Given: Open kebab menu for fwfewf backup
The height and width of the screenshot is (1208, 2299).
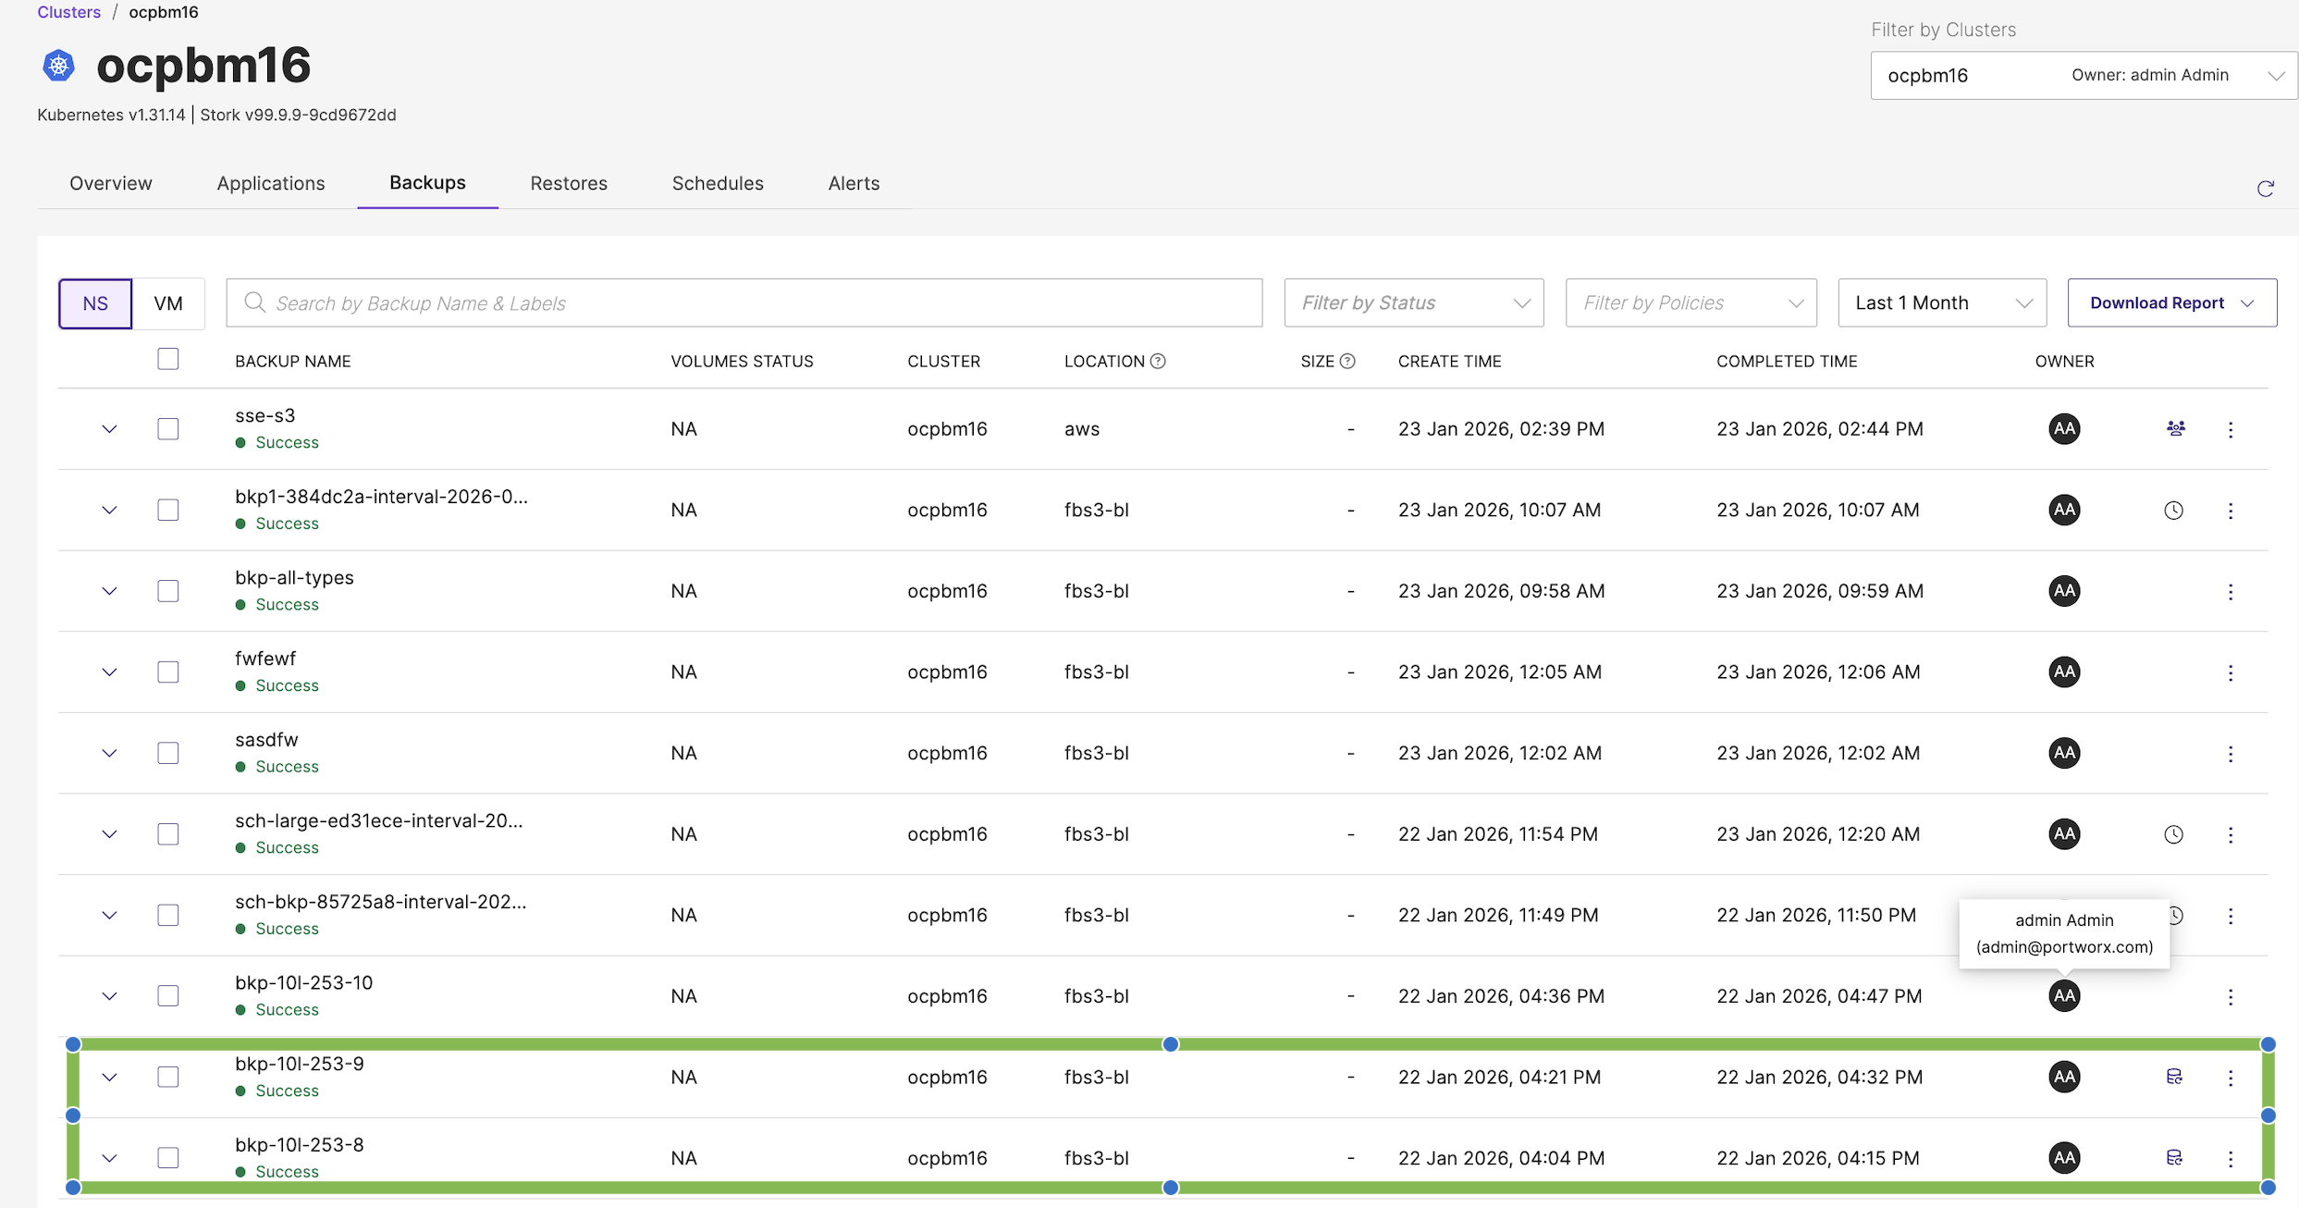Looking at the screenshot, I should pos(2230,672).
